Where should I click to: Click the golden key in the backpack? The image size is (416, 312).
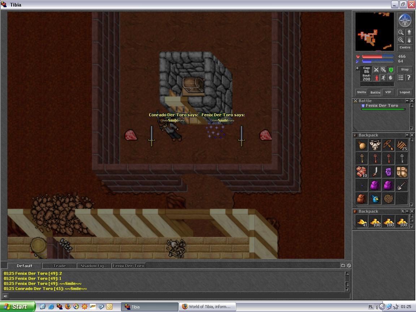(x=362, y=159)
